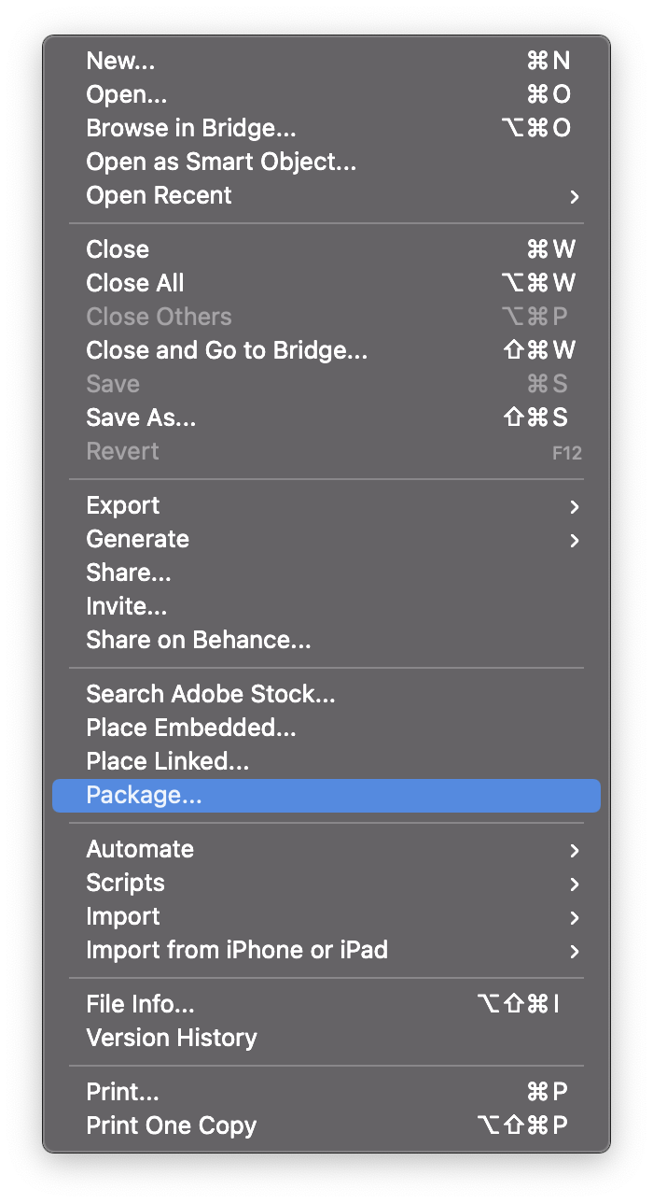The height and width of the screenshot is (1203, 653).
Task: Click Browse in Bridge...
Action: pyautogui.click(x=190, y=128)
